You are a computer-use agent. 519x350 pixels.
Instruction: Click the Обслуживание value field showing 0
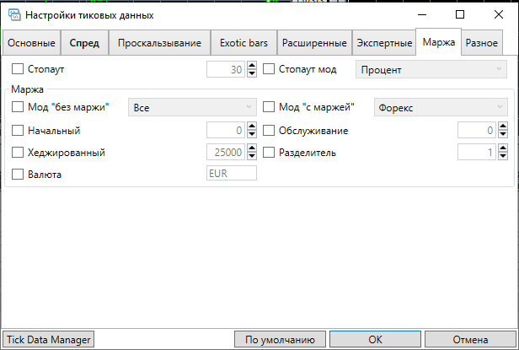coord(477,130)
